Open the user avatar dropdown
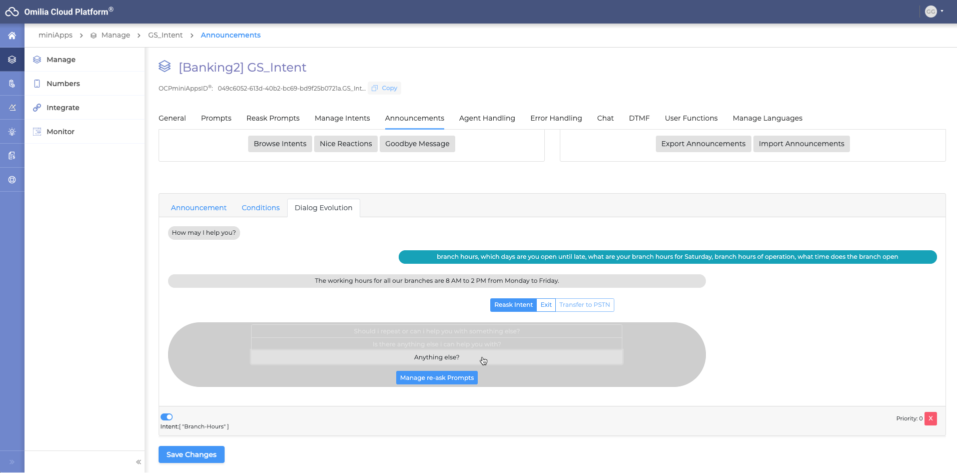 coord(934,12)
